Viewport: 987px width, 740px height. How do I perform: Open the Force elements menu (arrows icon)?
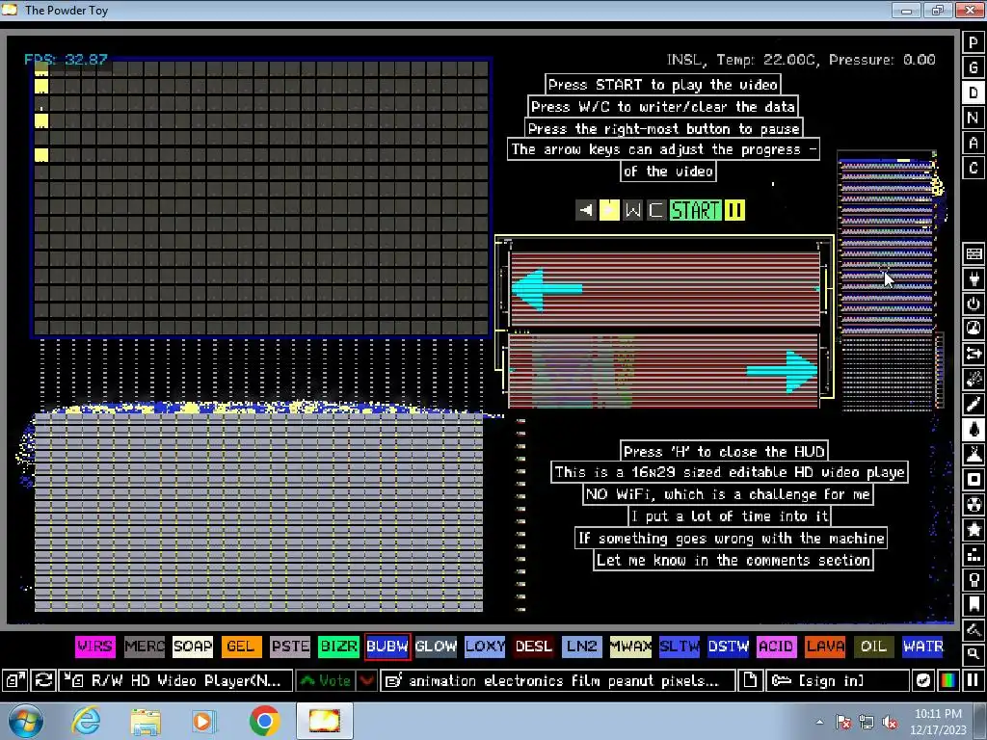point(974,355)
